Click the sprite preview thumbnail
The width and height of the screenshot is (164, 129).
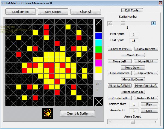pos(47,113)
